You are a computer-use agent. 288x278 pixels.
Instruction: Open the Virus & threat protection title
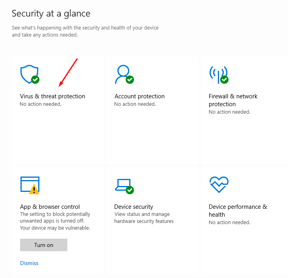point(52,96)
